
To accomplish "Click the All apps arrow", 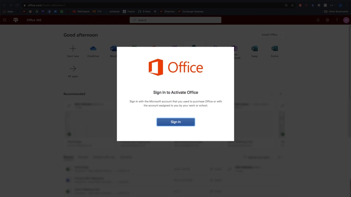I will pyautogui.click(x=73, y=69).
